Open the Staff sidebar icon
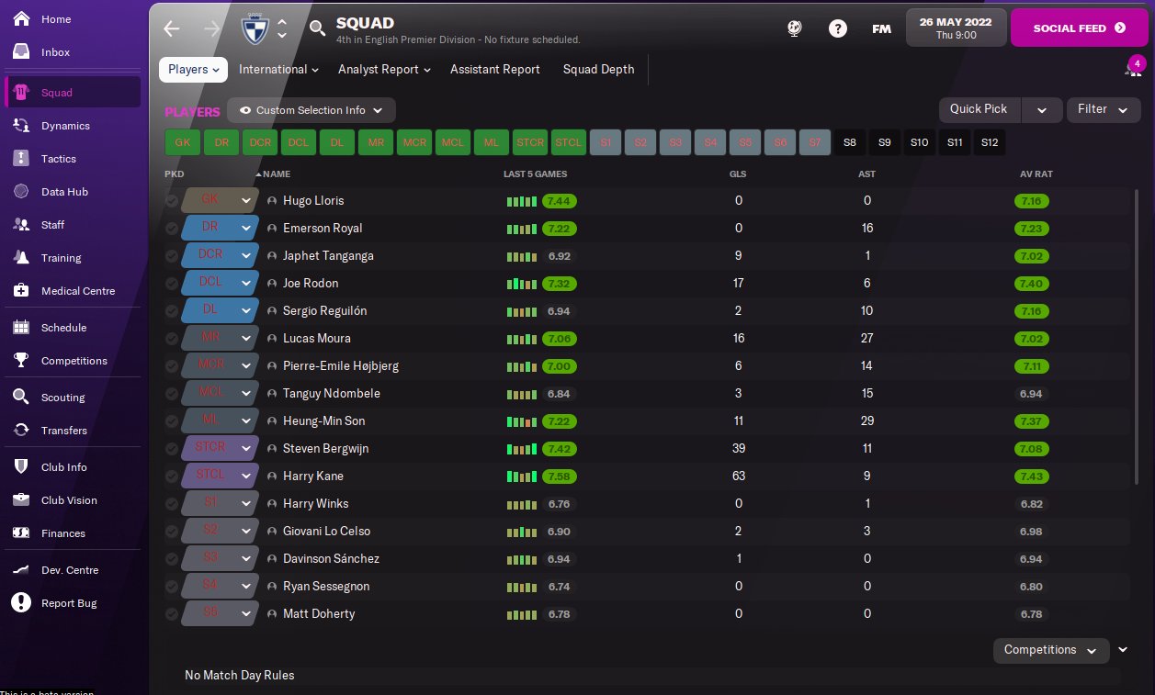Screen dimensions: 1155x695 [x=21, y=225]
